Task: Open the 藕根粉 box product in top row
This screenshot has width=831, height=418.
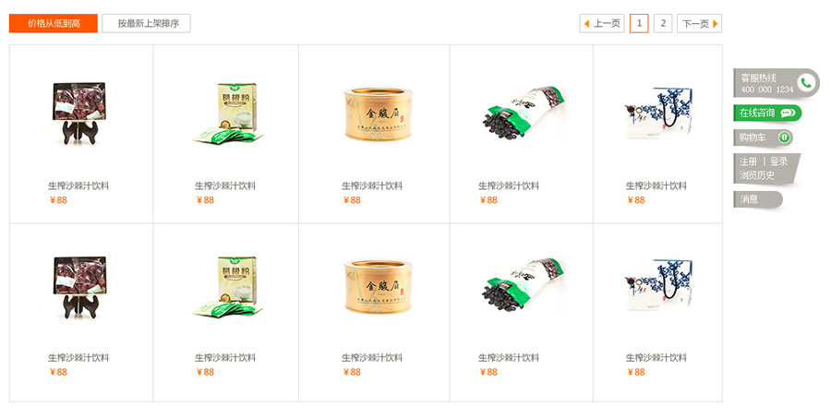Action: pyautogui.click(x=228, y=113)
